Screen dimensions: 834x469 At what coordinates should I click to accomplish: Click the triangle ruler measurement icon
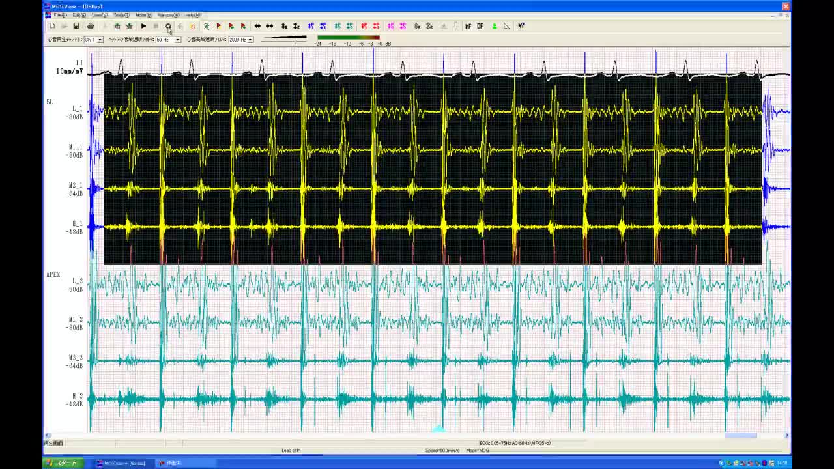[506, 26]
